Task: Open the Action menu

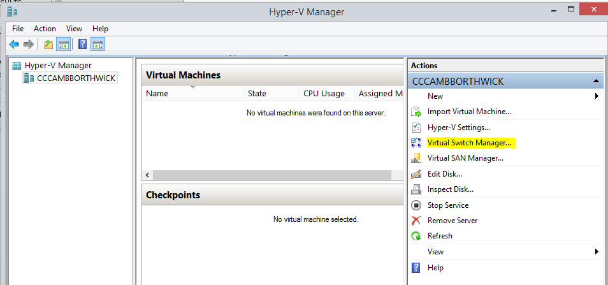Action: (45, 29)
